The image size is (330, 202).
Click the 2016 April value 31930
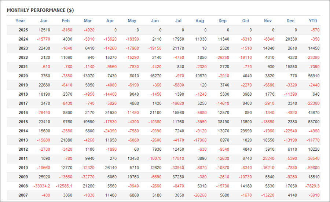click(111, 113)
